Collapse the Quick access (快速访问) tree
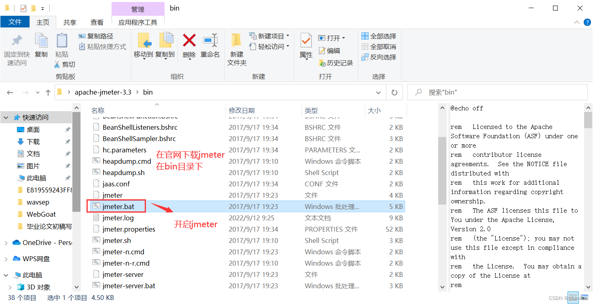 tap(6, 118)
